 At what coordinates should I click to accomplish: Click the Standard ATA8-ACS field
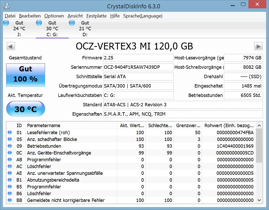click(183, 105)
